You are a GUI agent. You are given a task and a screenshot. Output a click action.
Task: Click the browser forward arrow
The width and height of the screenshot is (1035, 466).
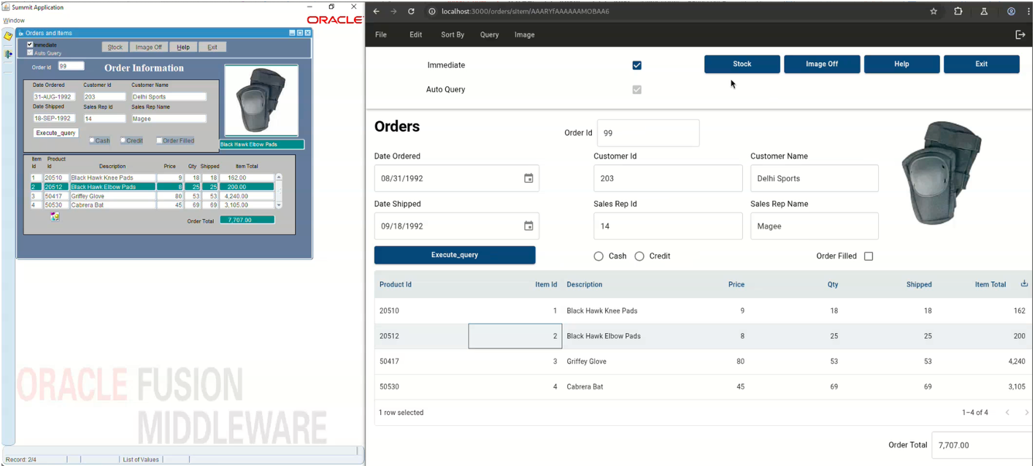pos(394,12)
